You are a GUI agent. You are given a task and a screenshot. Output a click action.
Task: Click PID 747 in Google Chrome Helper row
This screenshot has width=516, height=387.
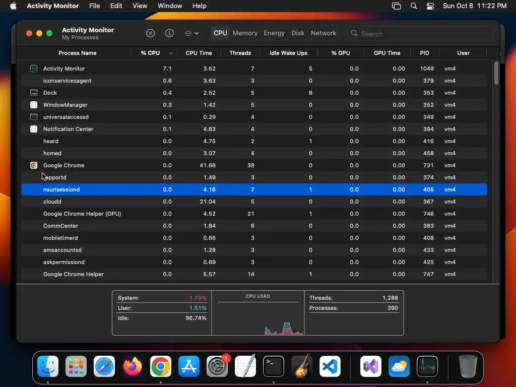click(428, 274)
